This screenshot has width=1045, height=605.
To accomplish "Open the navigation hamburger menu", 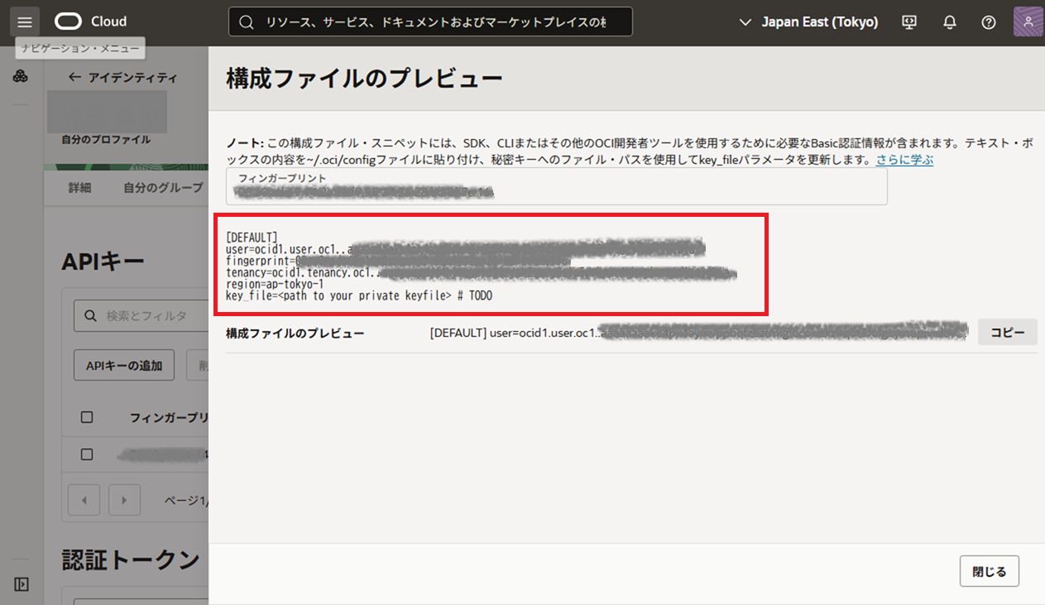I will 25,22.
